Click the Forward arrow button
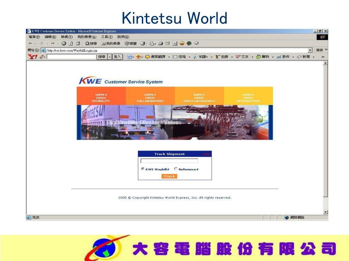 click(53, 43)
